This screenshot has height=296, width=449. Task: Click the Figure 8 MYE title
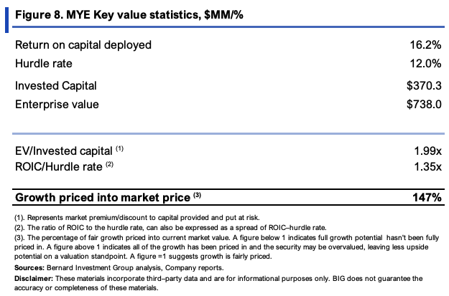pos(129,14)
